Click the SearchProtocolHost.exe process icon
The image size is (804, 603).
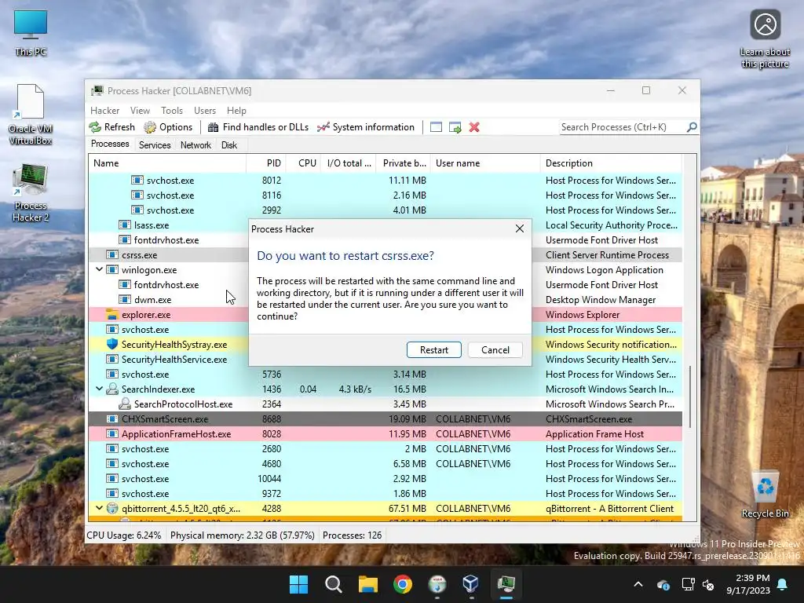124,404
